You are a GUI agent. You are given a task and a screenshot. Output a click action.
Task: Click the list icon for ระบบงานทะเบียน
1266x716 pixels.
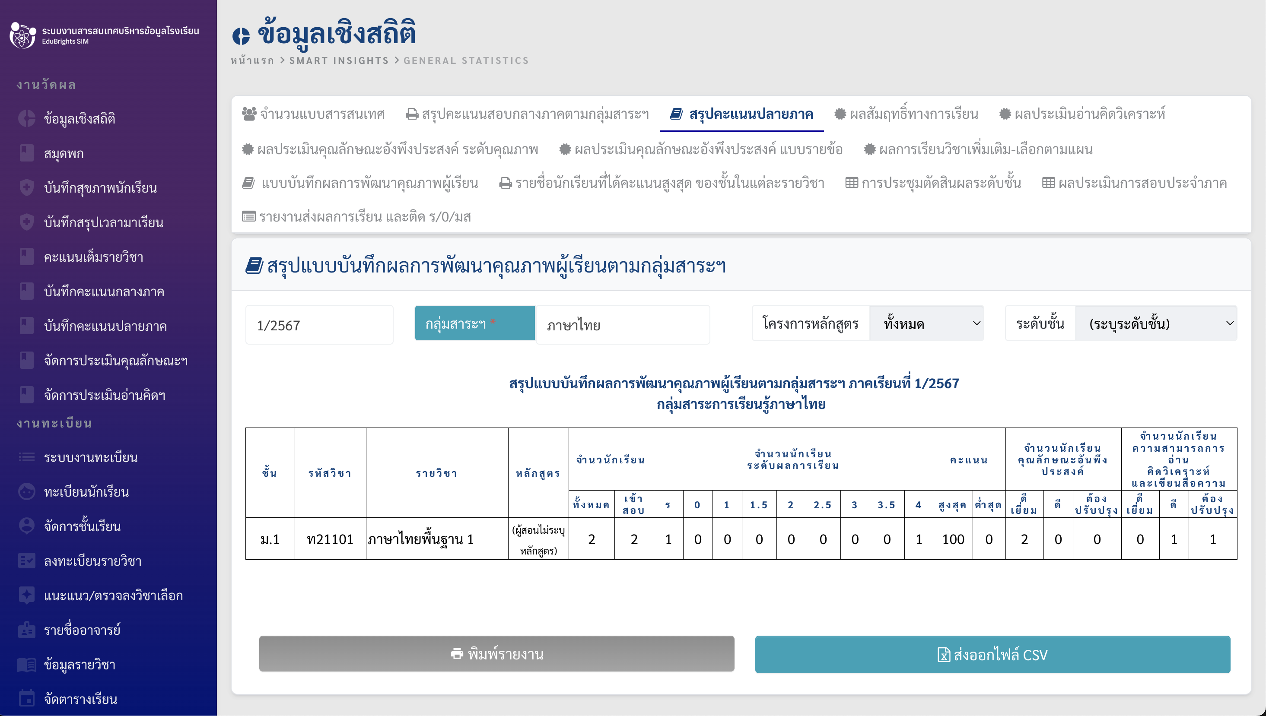tap(26, 457)
